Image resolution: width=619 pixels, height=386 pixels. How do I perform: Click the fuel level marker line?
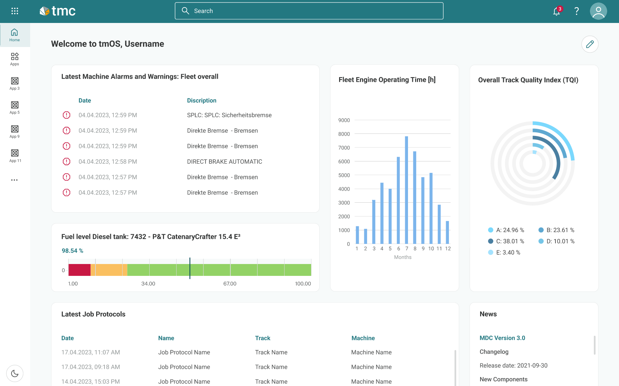[190, 268]
